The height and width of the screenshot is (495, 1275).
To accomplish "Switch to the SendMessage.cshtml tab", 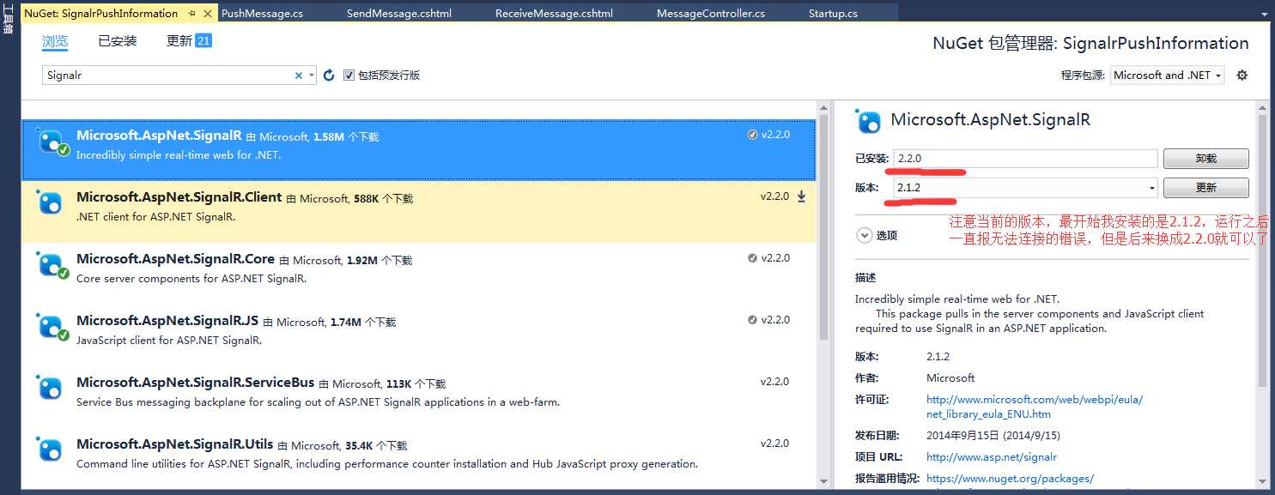I will click(x=398, y=14).
